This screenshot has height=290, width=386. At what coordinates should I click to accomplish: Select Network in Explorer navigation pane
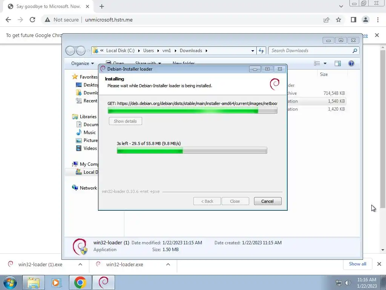85,188
